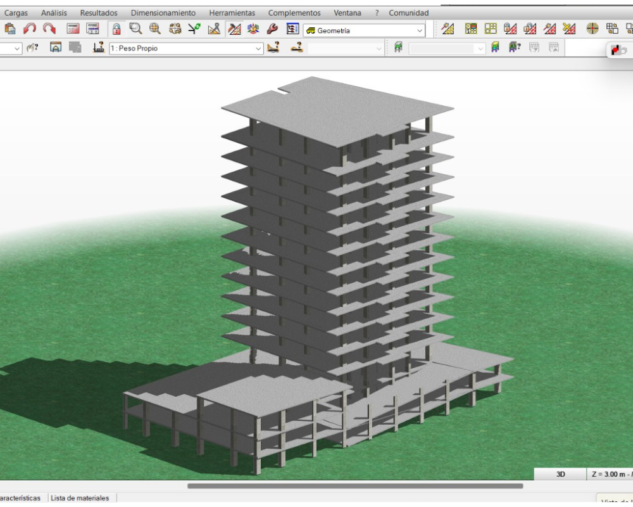Switch to Lista de materiales tab

point(79,498)
